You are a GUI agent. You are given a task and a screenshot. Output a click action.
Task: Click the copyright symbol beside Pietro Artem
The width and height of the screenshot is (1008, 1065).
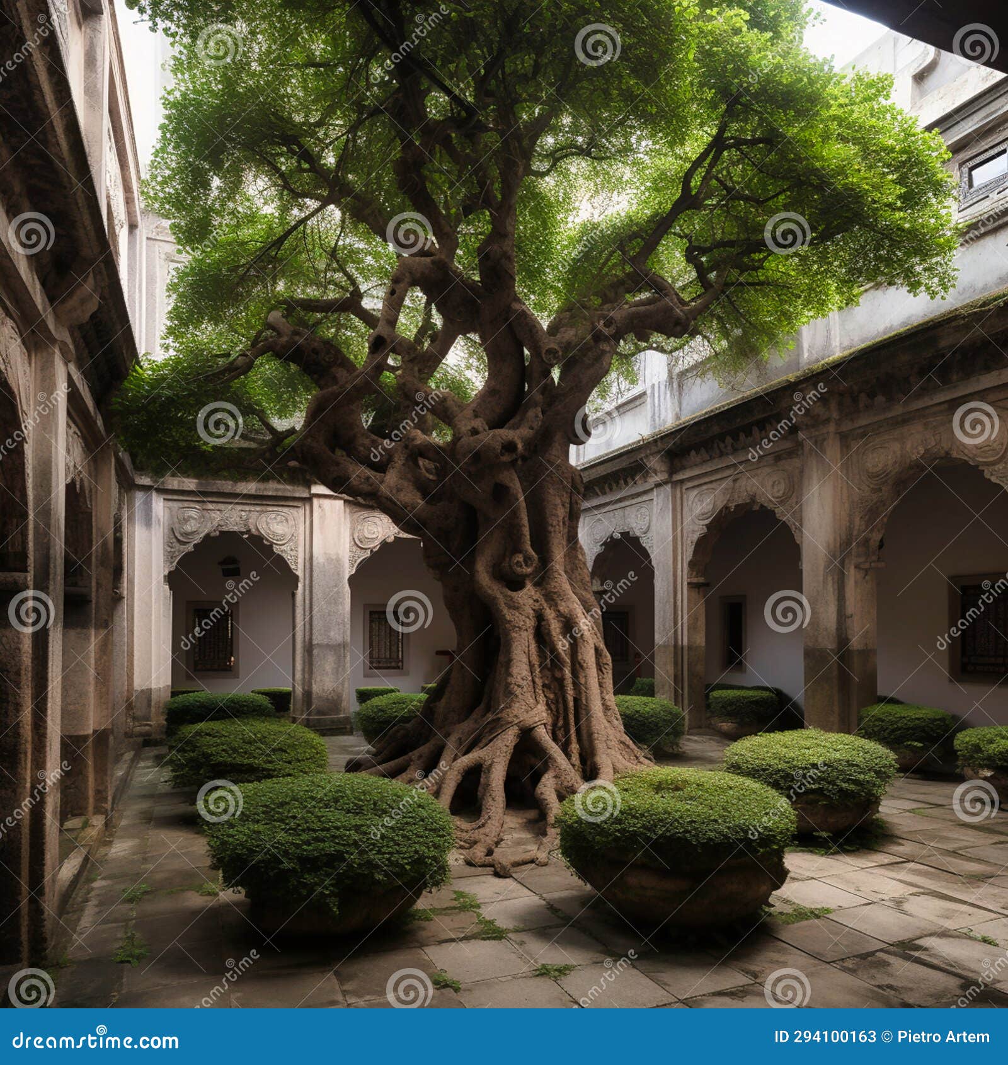click(887, 1037)
